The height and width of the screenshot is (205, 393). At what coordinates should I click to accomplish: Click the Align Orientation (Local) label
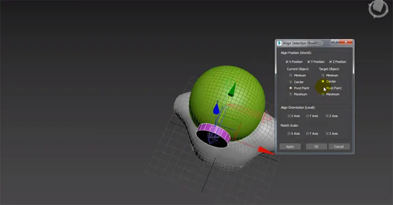[x=298, y=108]
